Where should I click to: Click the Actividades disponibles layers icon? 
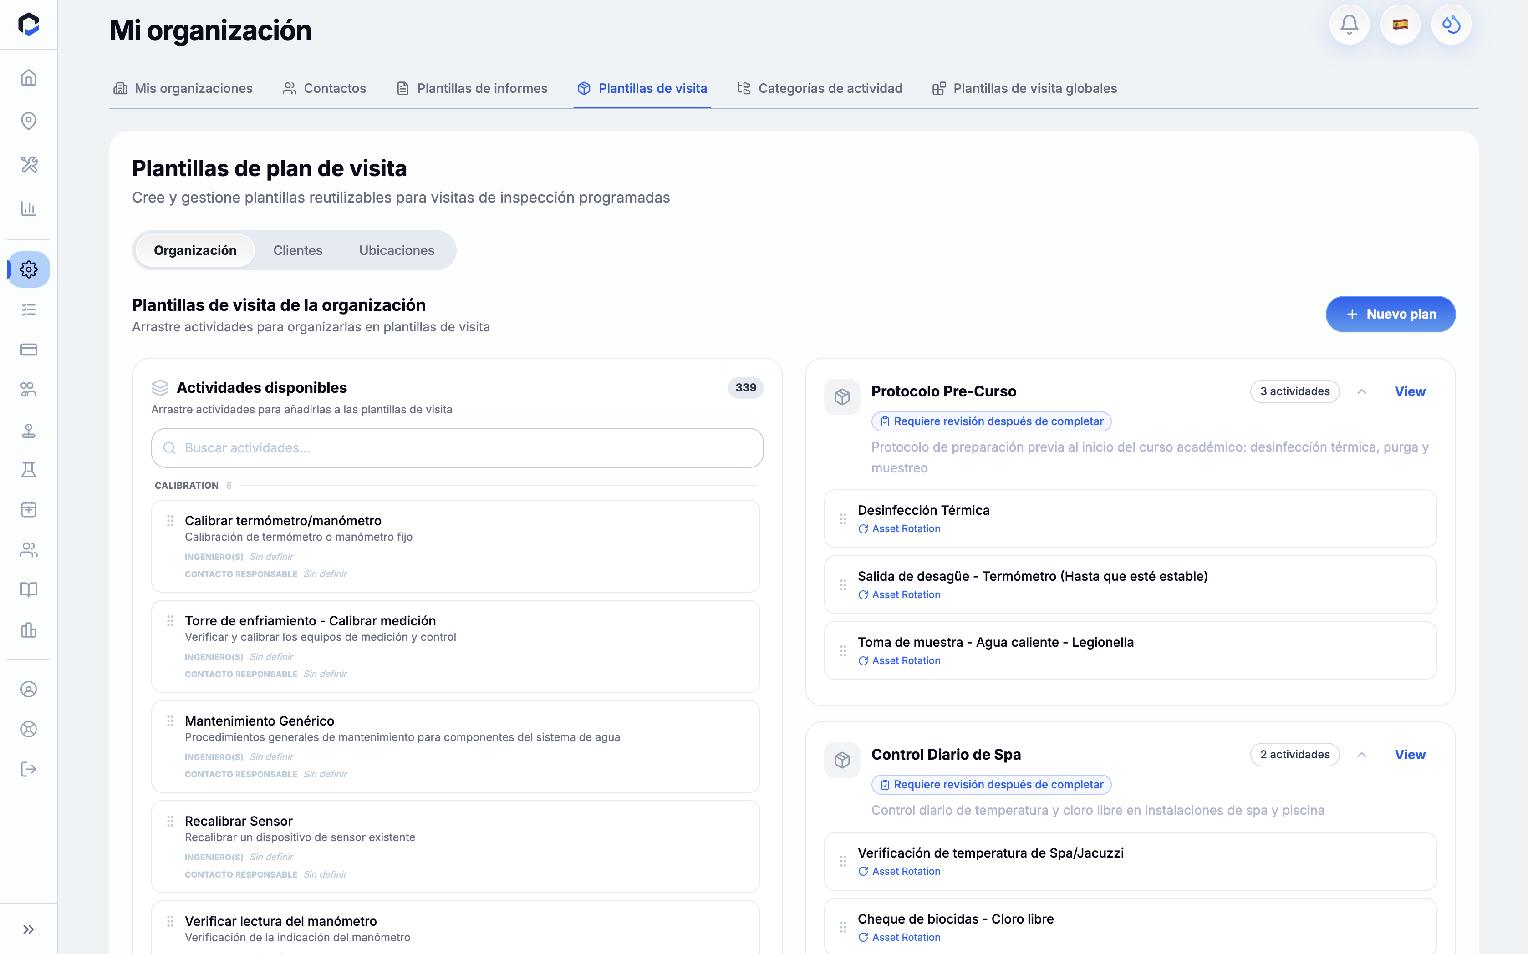pyautogui.click(x=160, y=387)
